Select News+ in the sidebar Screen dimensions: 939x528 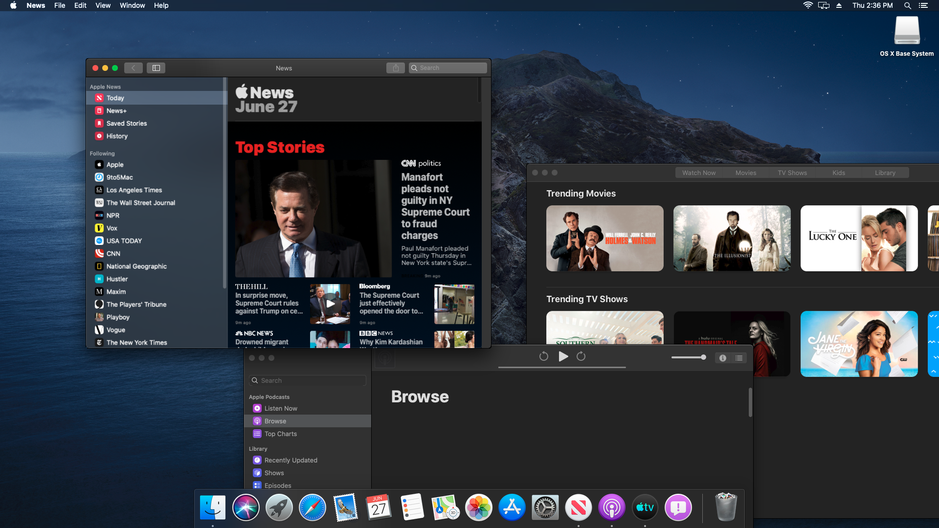click(116, 110)
